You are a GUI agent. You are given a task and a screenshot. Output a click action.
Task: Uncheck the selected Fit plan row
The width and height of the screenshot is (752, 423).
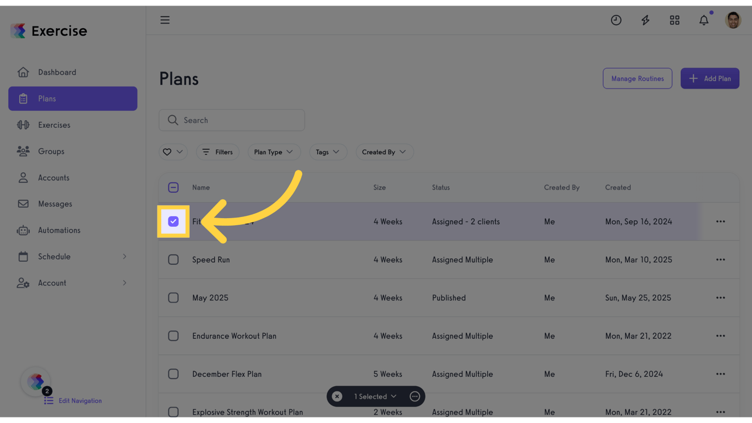pyautogui.click(x=173, y=221)
